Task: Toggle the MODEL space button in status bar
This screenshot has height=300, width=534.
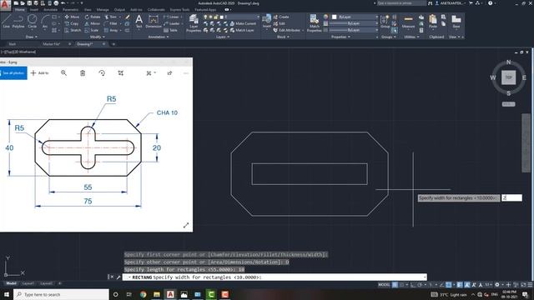Action: (384, 285)
